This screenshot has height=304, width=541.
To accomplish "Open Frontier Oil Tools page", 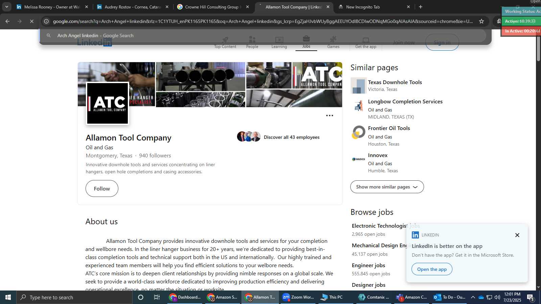I will pos(389,128).
